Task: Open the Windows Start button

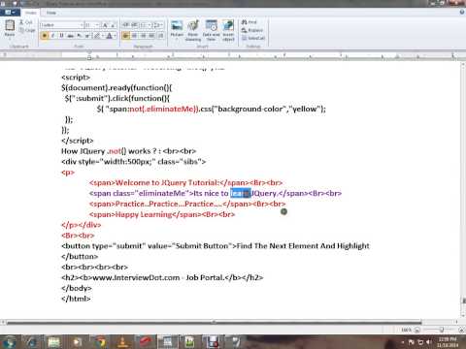Action: 10,342
